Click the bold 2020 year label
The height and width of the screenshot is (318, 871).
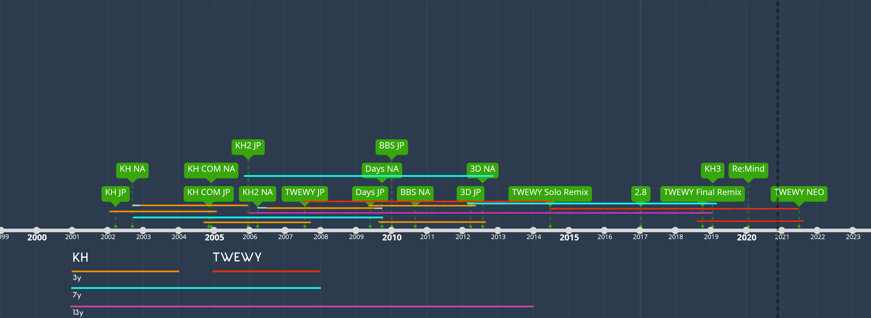pos(746,237)
